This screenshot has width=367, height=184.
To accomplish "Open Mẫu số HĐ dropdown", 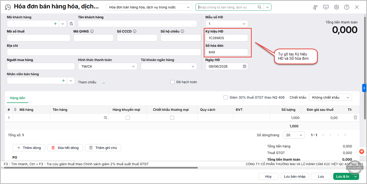I will tap(227, 24).
